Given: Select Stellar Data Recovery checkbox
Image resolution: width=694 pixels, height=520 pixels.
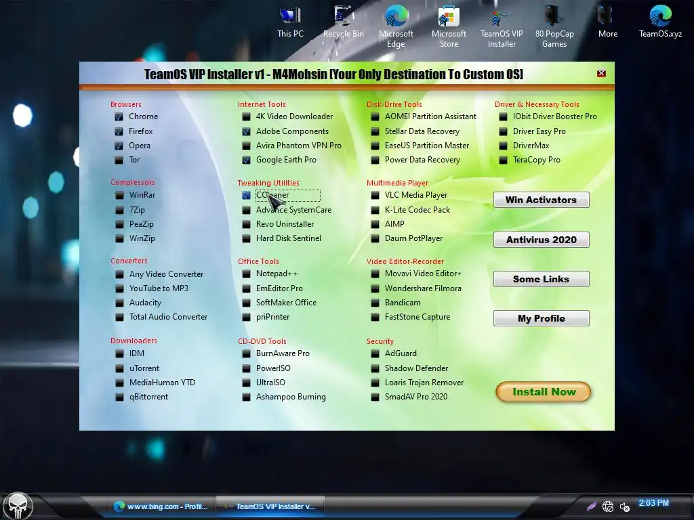Looking at the screenshot, I should [375, 131].
